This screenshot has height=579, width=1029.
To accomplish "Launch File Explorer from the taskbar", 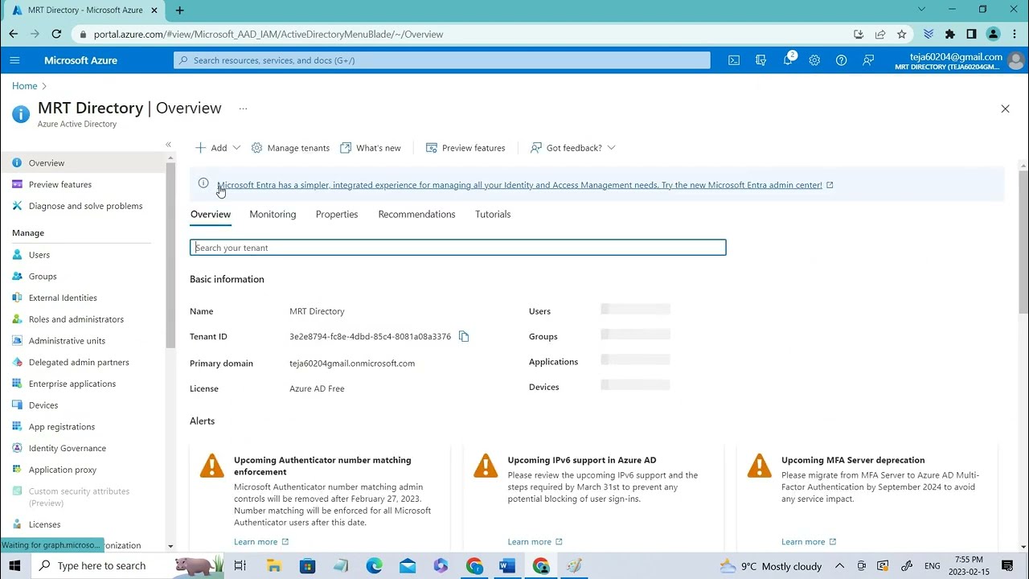I will [x=273, y=566].
